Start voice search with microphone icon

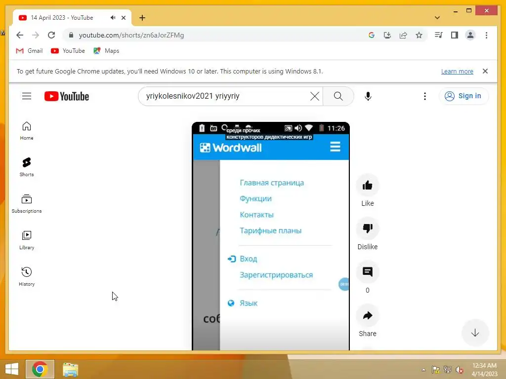(x=368, y=96)
